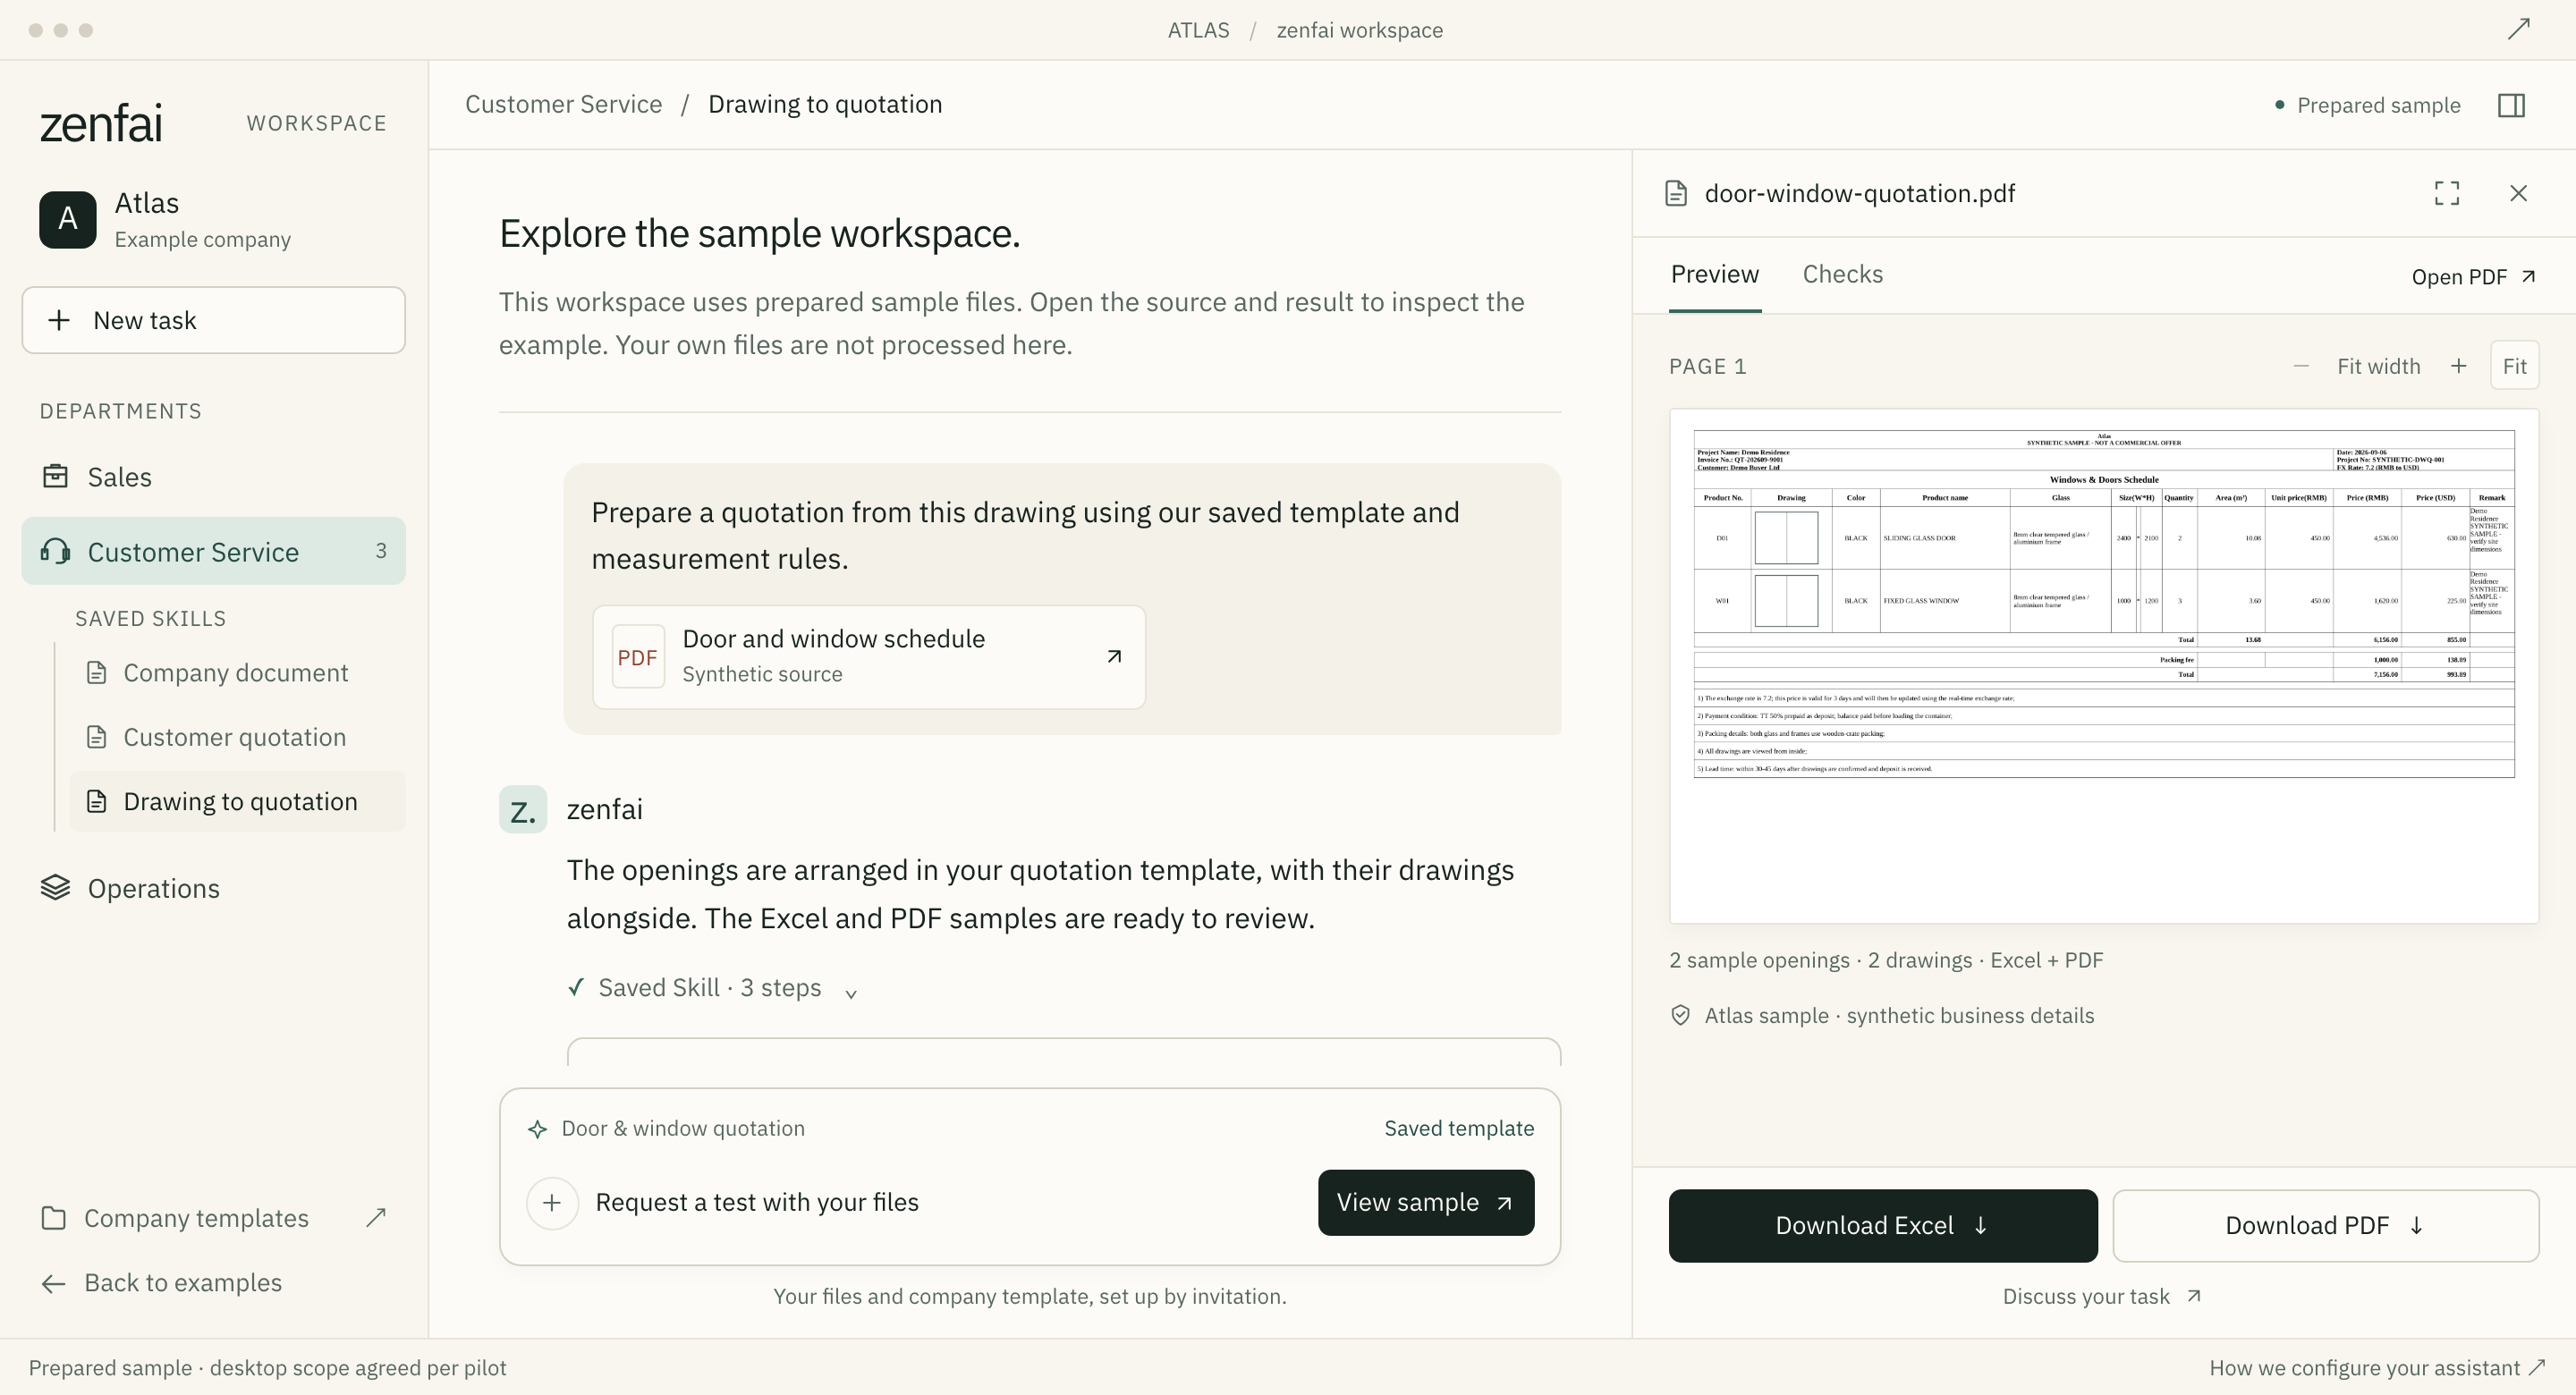Close the door-window-quotation.pdf panel

pos(2518,193)
